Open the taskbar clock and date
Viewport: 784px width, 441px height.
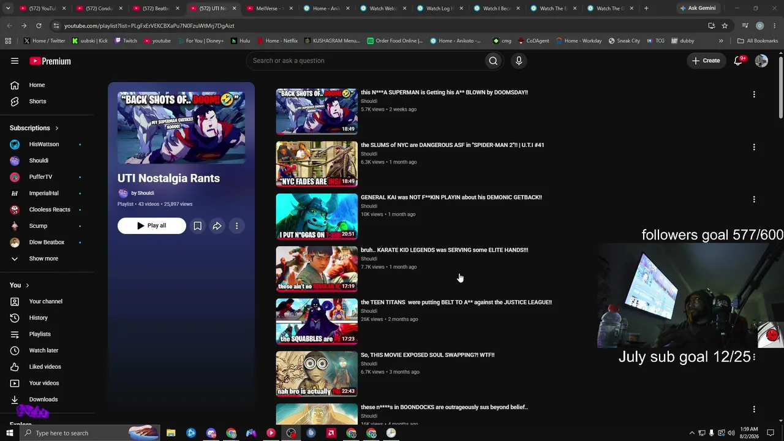(x=749, y=433)
